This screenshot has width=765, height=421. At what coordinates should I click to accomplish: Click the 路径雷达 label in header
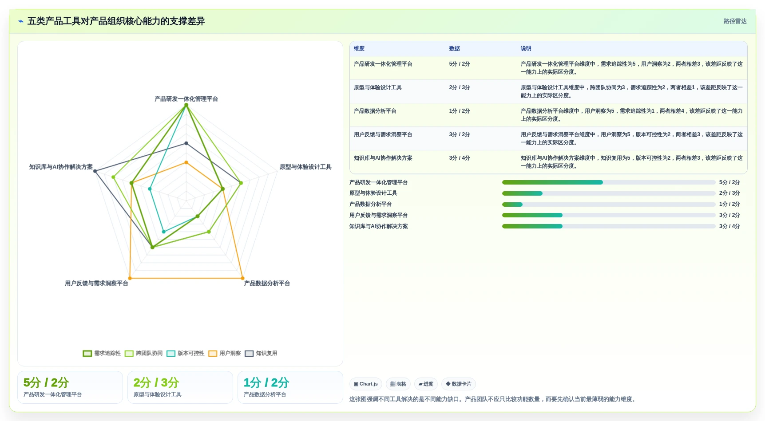(x=735, y=21)
